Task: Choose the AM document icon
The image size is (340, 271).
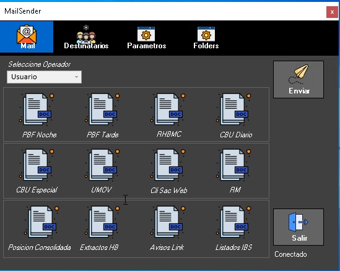Action: (233, 165)
